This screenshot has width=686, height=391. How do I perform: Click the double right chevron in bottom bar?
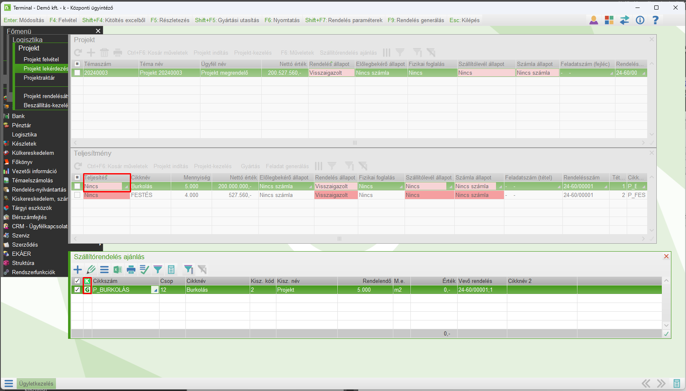pyautogui.click(x=661, y=383)
